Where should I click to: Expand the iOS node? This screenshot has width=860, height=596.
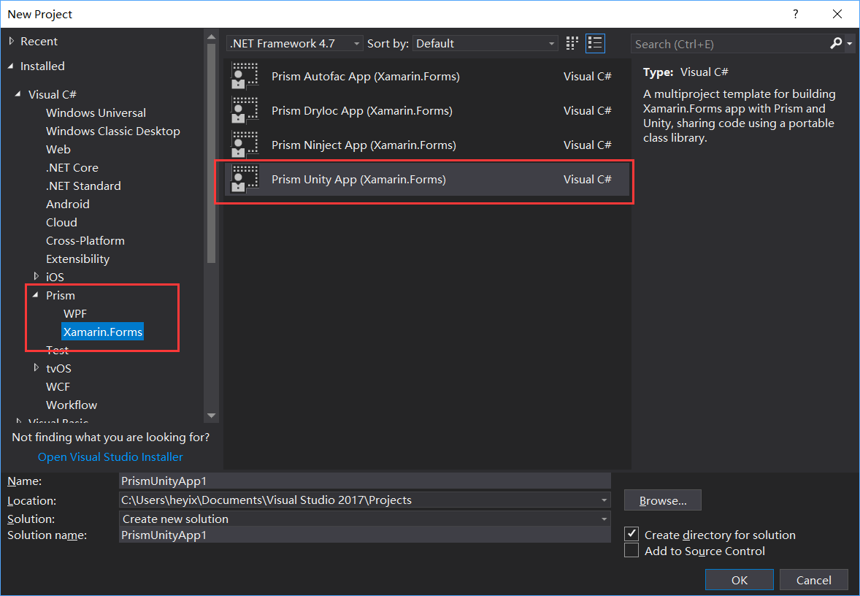tap(37, 277)
